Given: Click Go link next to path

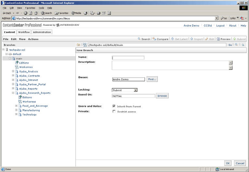Looking at the screenshot, I should point(230,45).
